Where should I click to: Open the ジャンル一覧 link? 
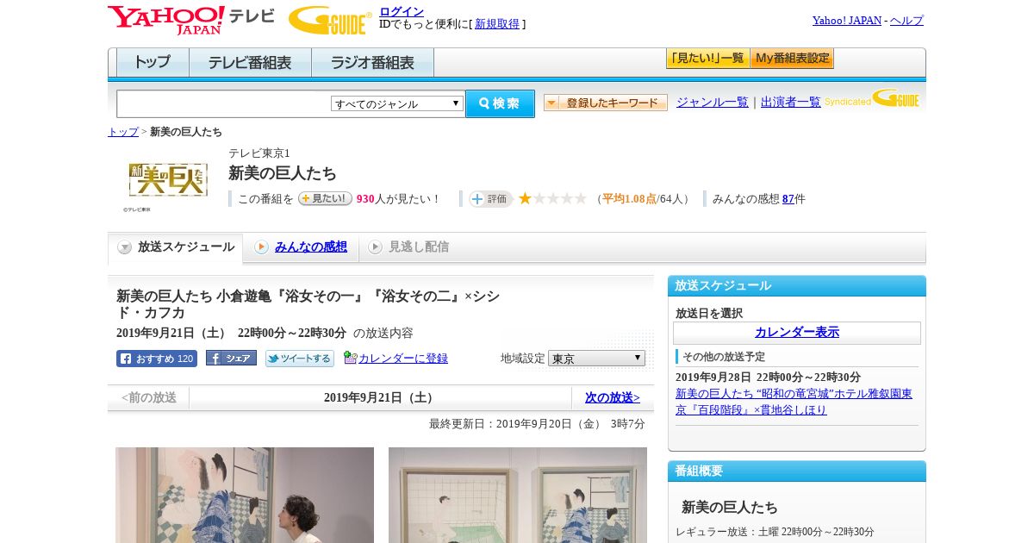tap(712, 103)
